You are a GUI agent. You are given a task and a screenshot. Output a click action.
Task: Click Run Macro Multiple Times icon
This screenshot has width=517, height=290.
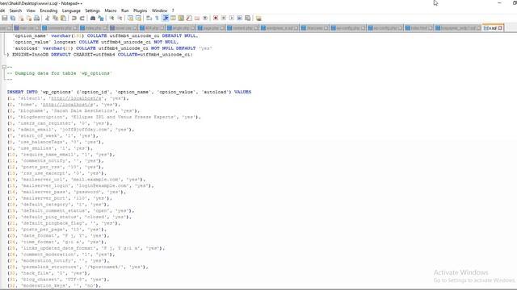[x=240, y=18]
